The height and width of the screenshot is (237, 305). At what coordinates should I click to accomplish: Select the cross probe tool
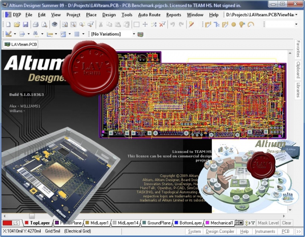click(x=191, y=24)
